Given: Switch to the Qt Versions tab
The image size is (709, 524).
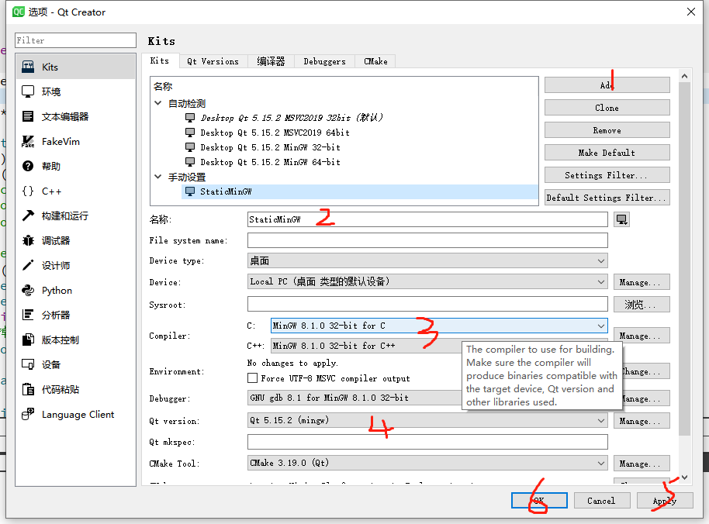Looking at the screenshot, I should coord(213,60).
